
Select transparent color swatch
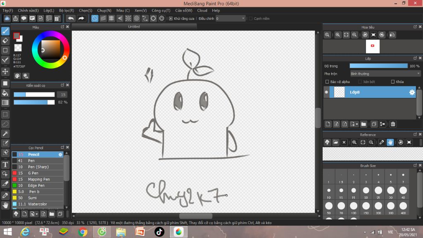18,48
